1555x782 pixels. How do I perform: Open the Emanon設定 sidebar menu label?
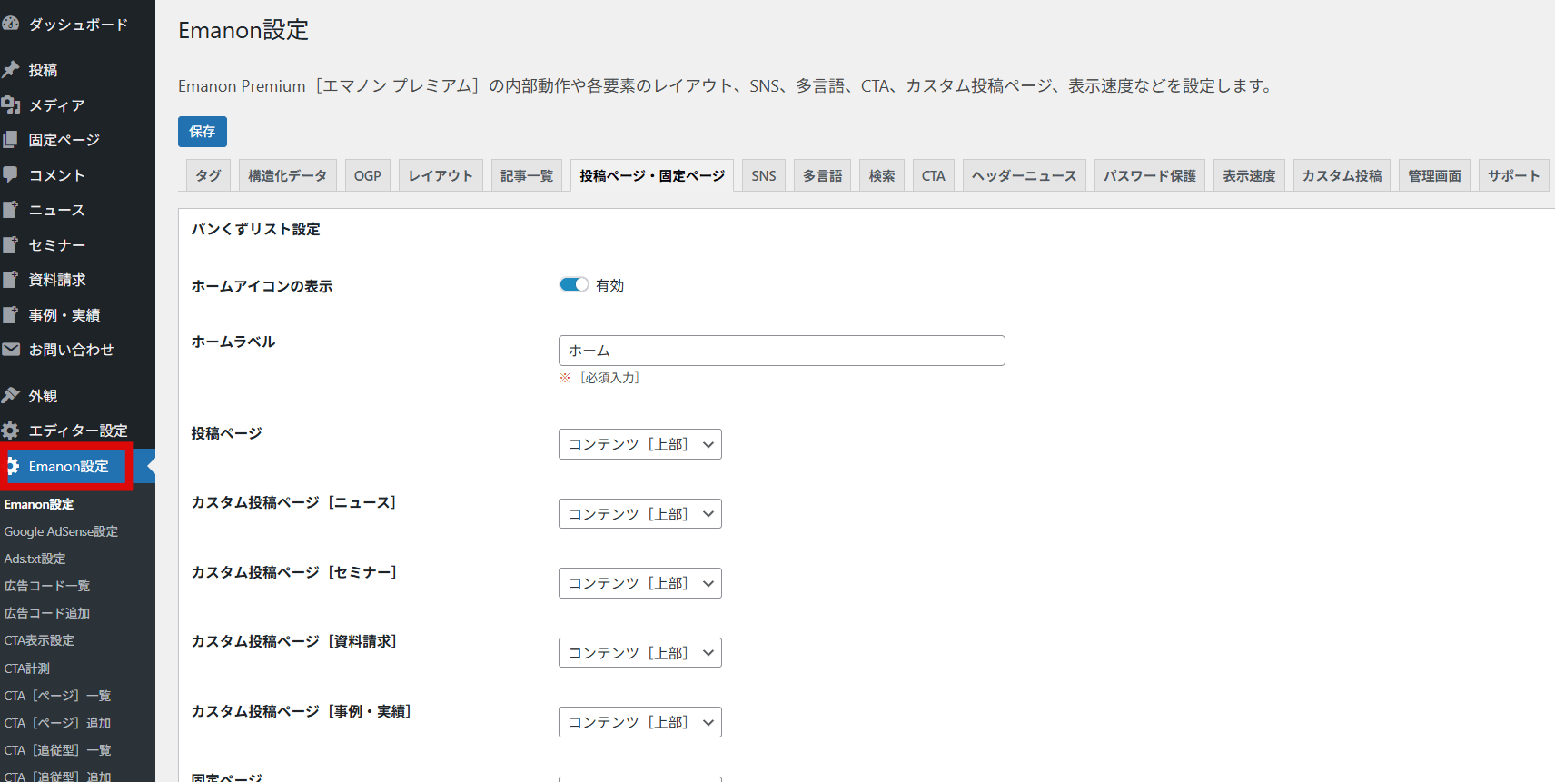(68, 466)
